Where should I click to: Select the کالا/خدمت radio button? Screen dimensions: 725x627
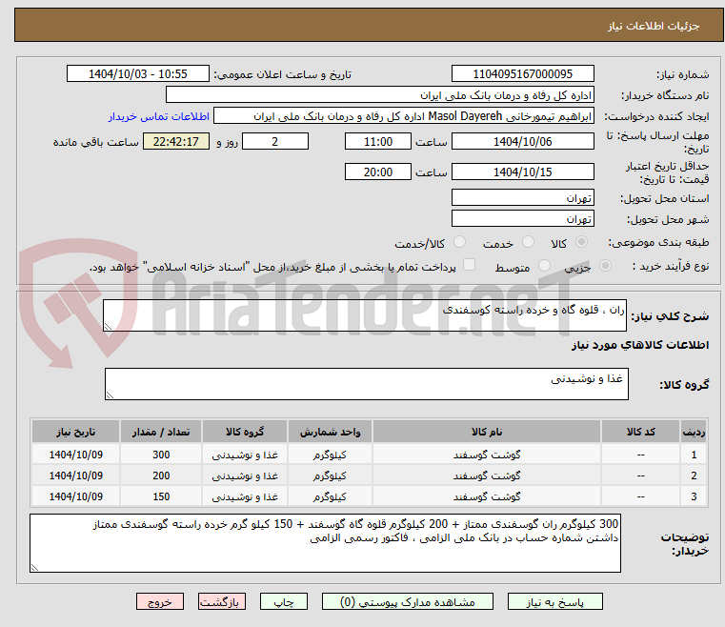click(459, 242)
